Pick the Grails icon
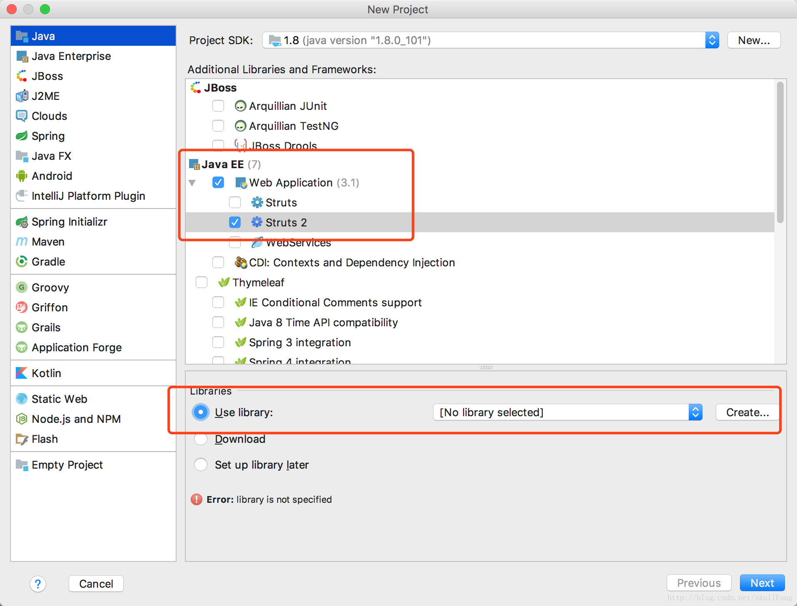This screenshot has width=797, height=606. click(22, 328)
